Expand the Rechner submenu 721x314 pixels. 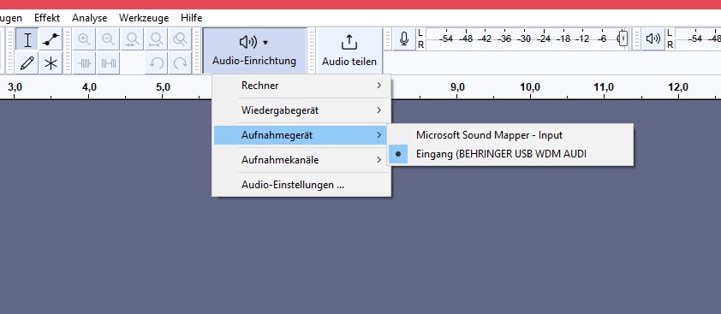click(301, 86)
